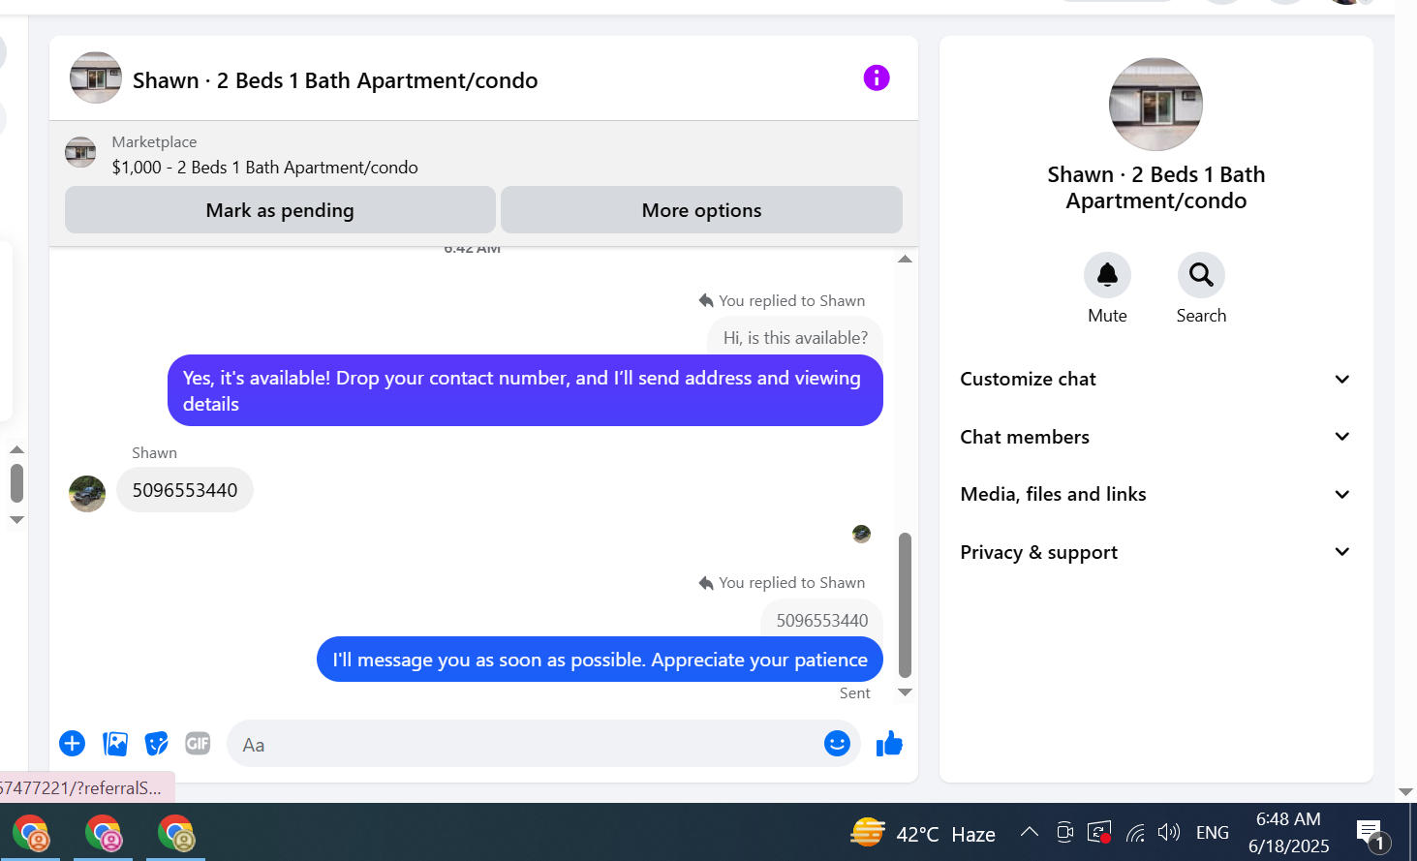The image size is (1417, 861).
Task: Click the ENG language indicator
Action: click(1213, 833)
